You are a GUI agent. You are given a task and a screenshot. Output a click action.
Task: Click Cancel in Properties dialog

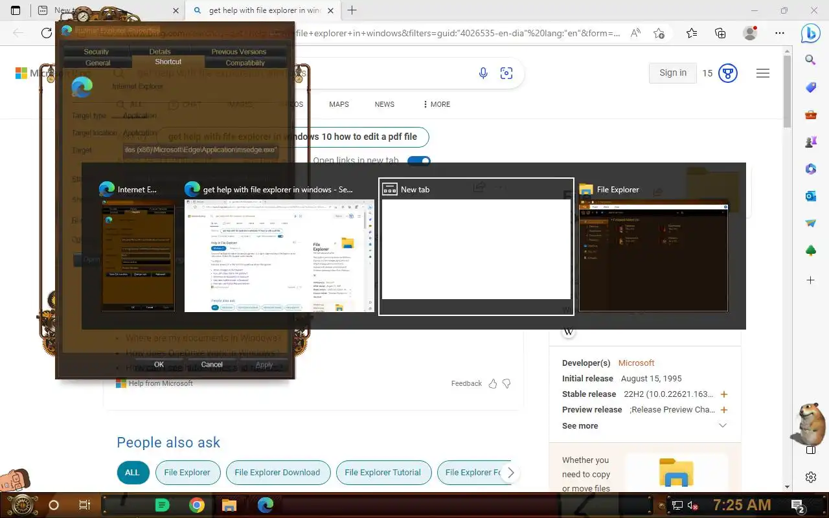(x=212, y=365)
